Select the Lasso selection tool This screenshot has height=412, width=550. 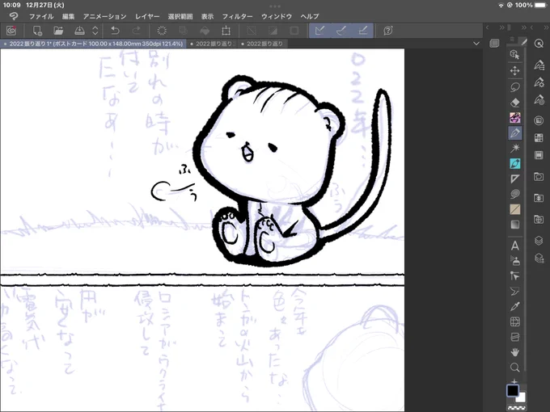point(514,87)
